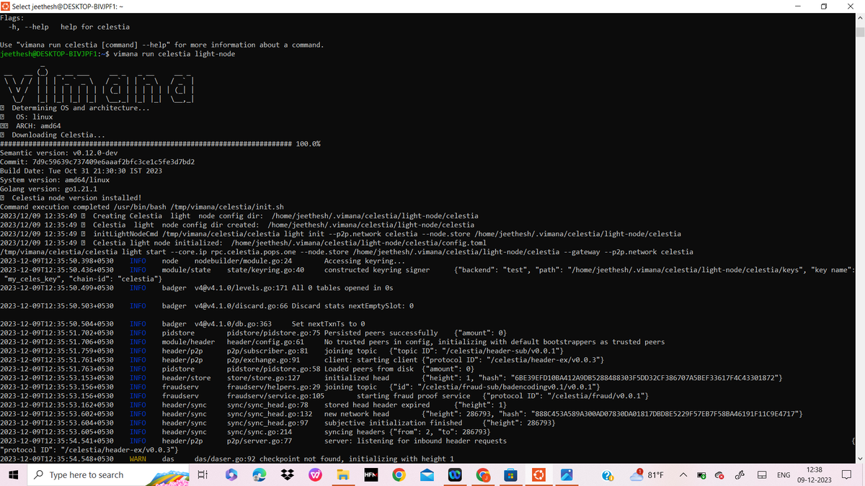Open the notification center icon
Image resolution: width=865 pixels, height=486 pixels.
point(847,475)
